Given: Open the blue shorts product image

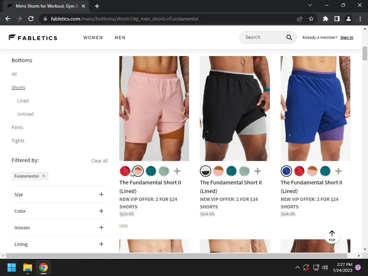Looking at the screenshot, I should tap(316, 109).
